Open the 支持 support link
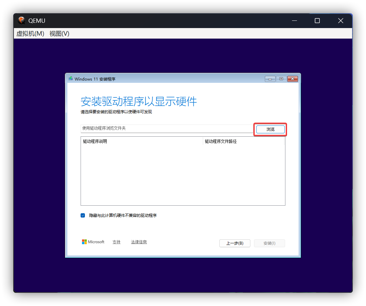 coord(117,242)
